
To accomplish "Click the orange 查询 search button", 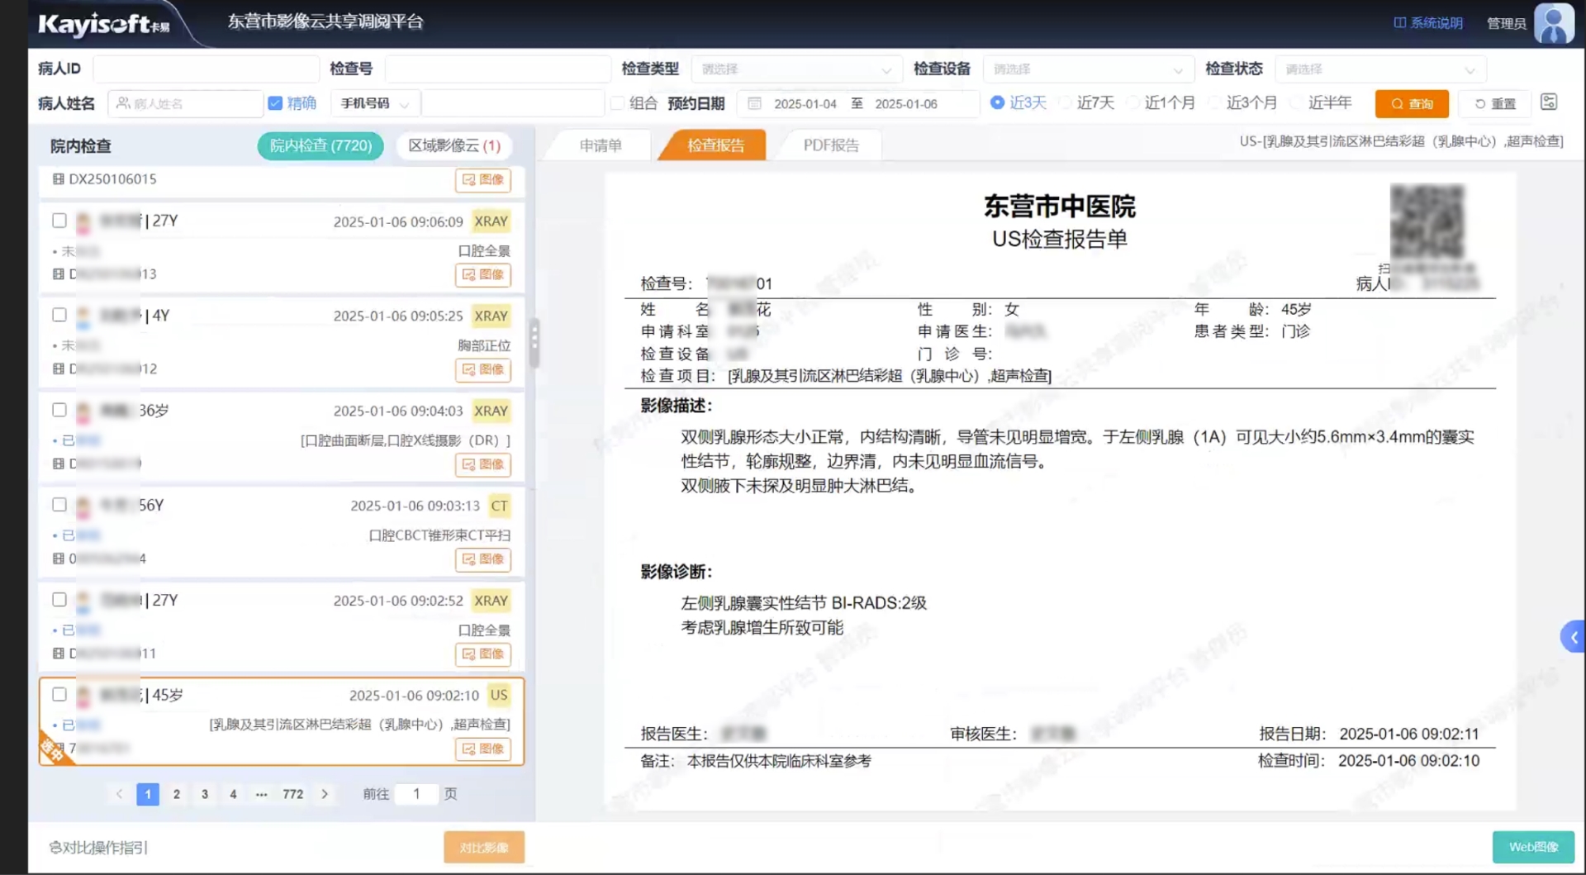I will pos(1412,103).
